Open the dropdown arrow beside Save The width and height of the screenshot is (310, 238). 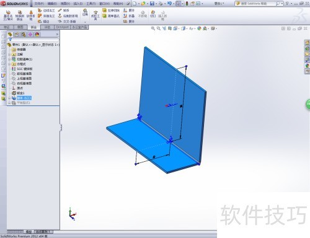click(156, 4)
